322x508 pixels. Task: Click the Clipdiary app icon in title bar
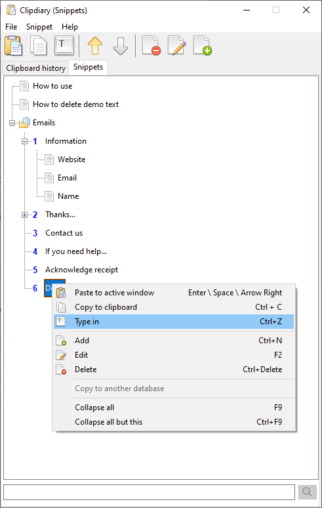coord(11,10)
